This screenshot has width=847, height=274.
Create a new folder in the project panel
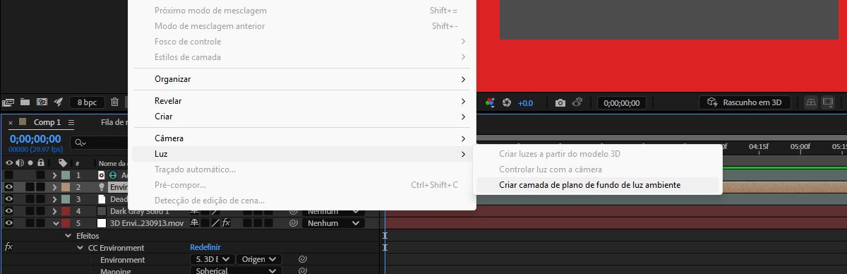tap(25, 102)
